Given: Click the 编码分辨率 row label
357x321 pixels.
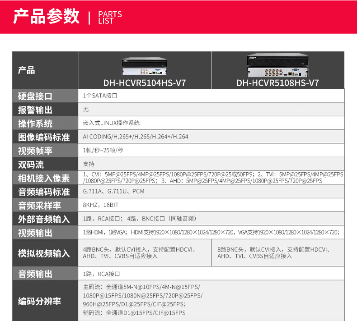Looking at the screenshot, I should click(39, 301).
